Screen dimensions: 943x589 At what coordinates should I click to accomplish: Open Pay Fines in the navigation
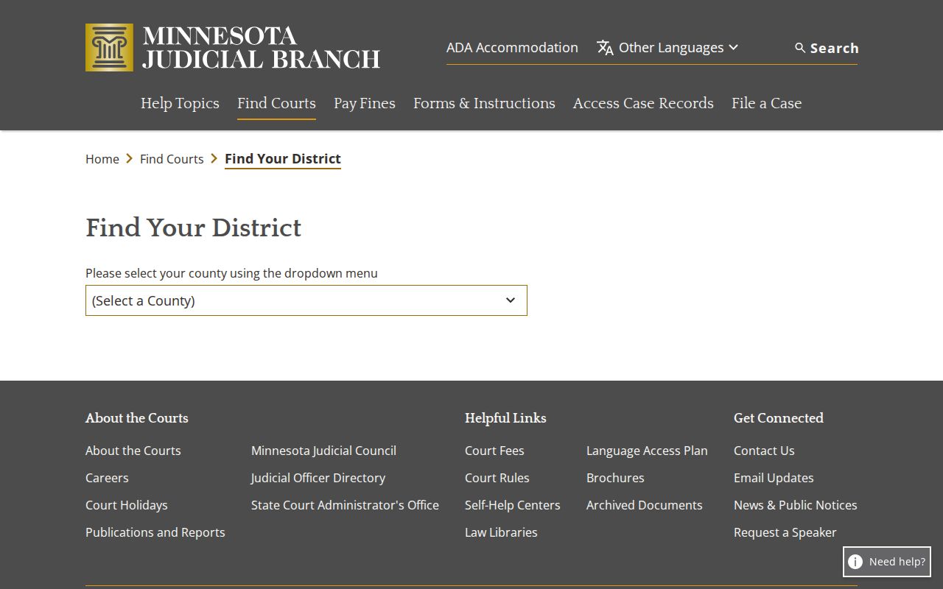[365, 103]
